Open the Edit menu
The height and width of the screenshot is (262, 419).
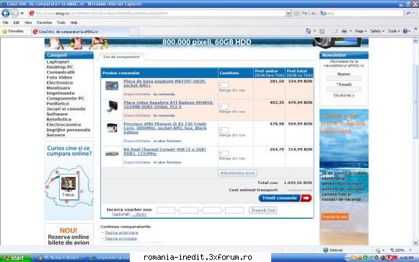17,22
